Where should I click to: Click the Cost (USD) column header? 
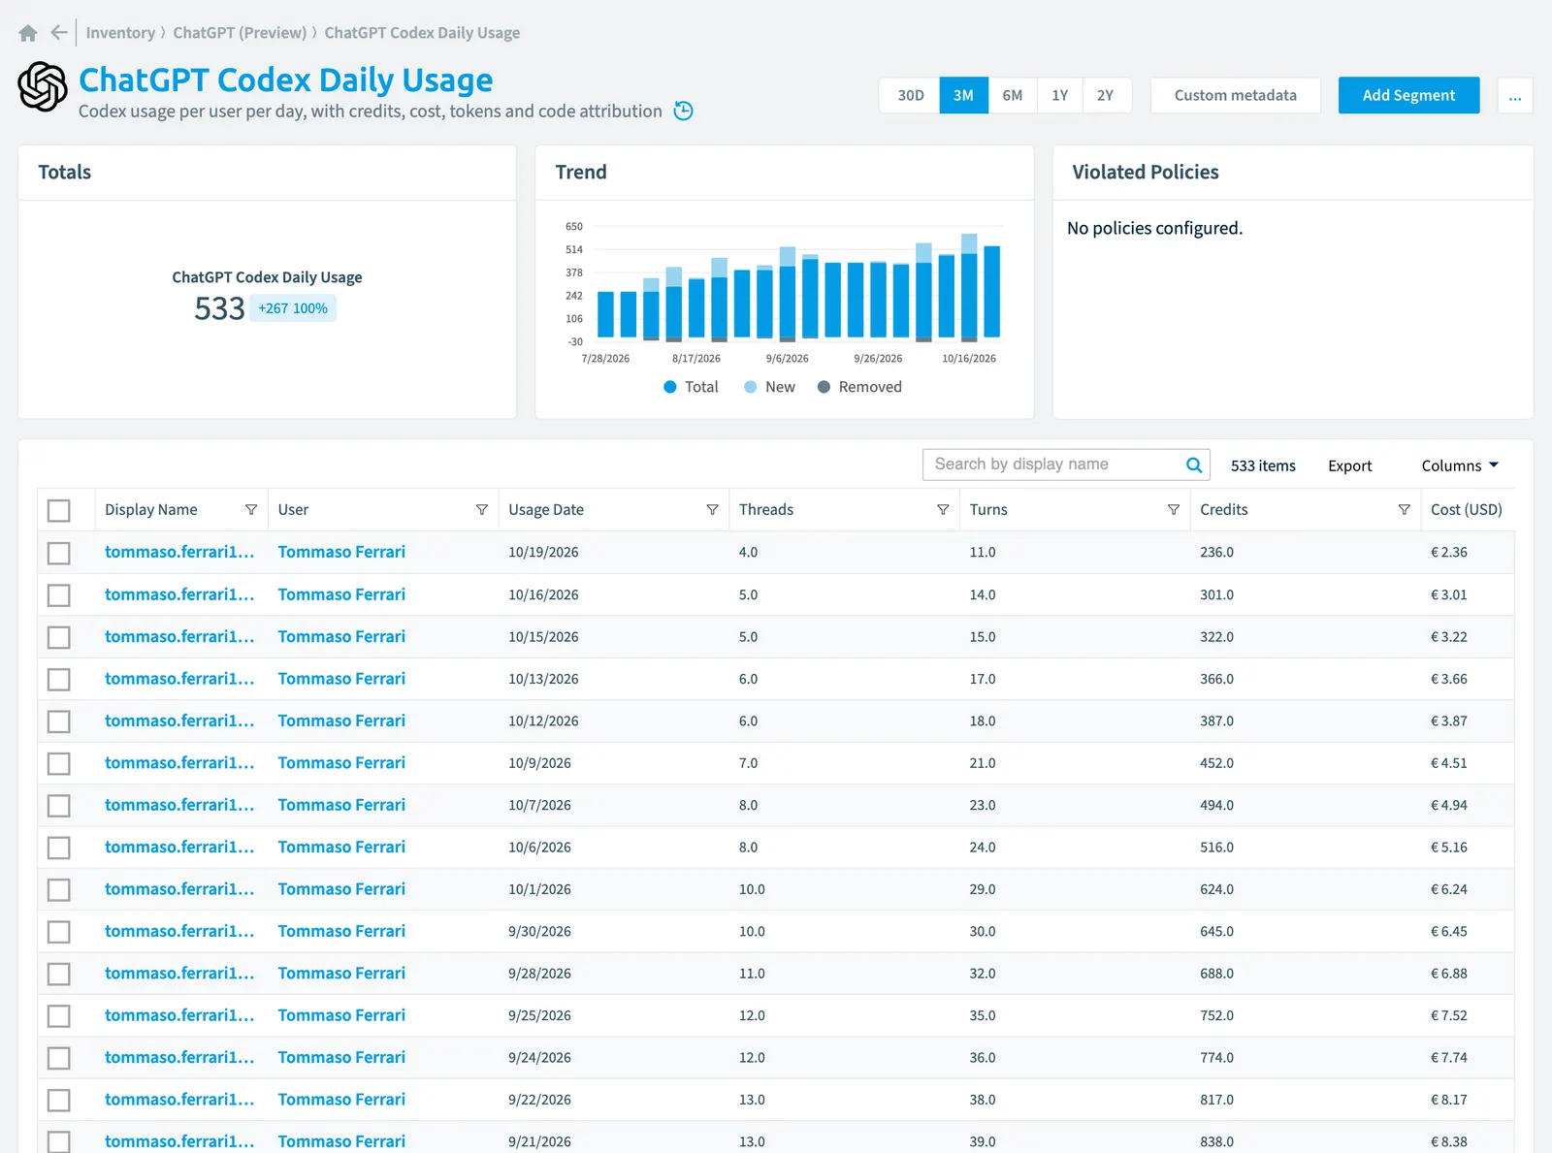[1466, 510]
